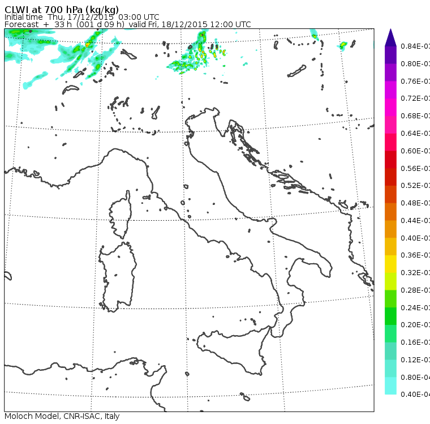Click the 0.16E-03 colorbar label
The height and width of the screenshot is (424, 430).
[415, 342]
